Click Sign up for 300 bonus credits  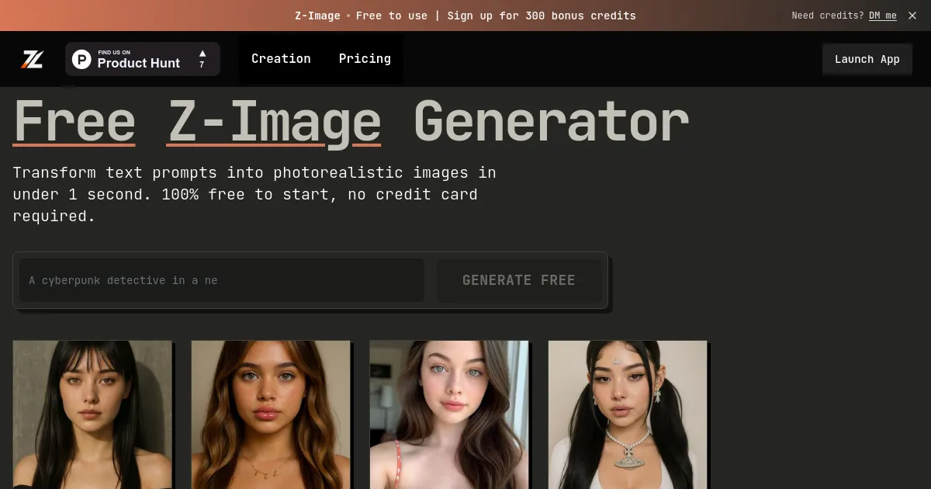pos(540,15)
